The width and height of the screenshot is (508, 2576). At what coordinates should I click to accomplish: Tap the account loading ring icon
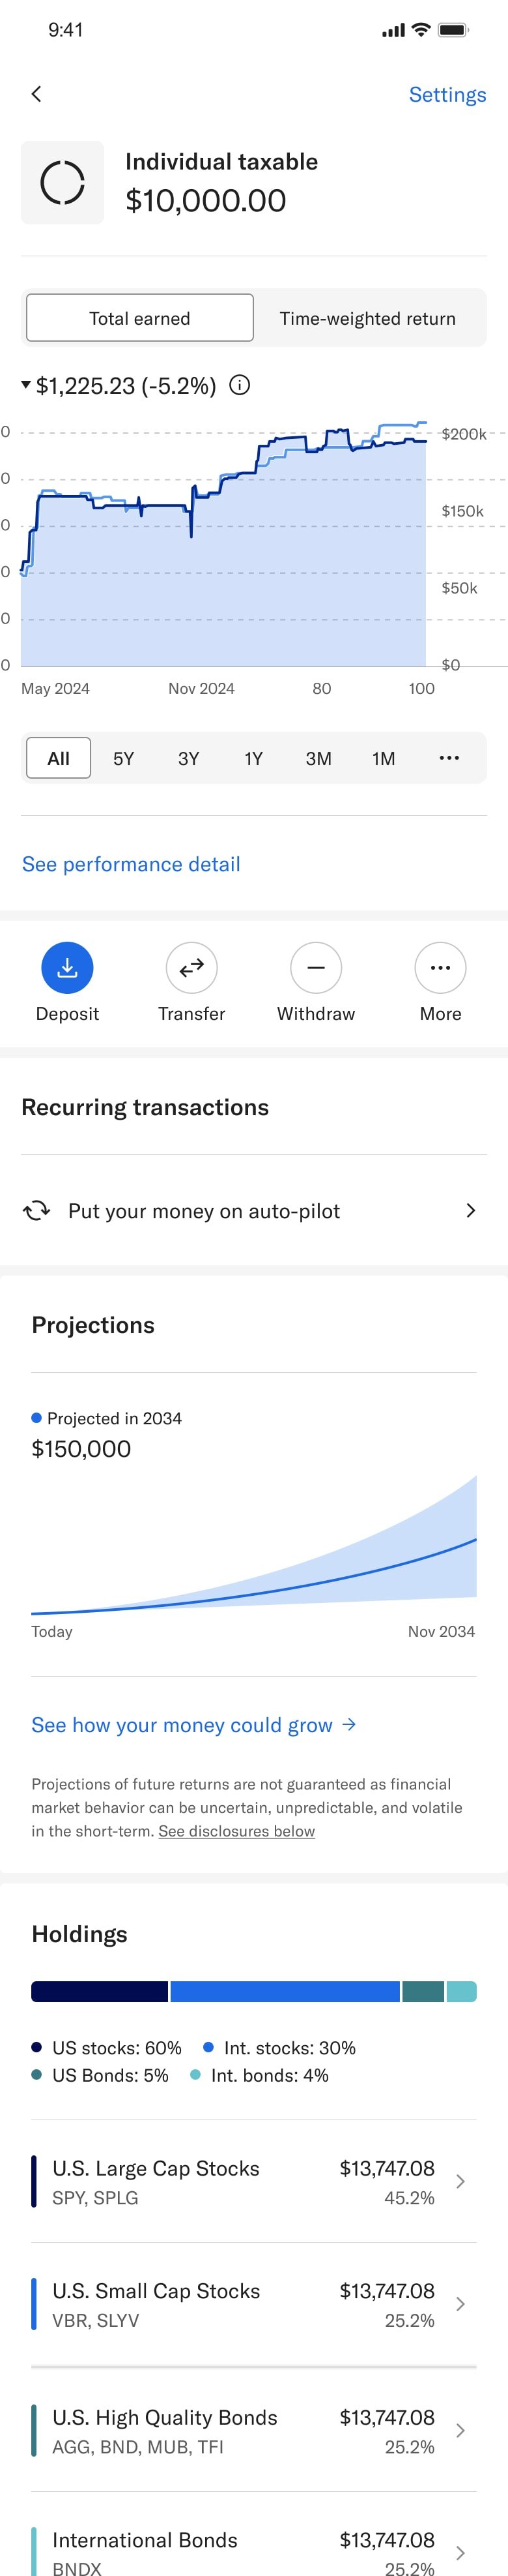coord(62,183)
